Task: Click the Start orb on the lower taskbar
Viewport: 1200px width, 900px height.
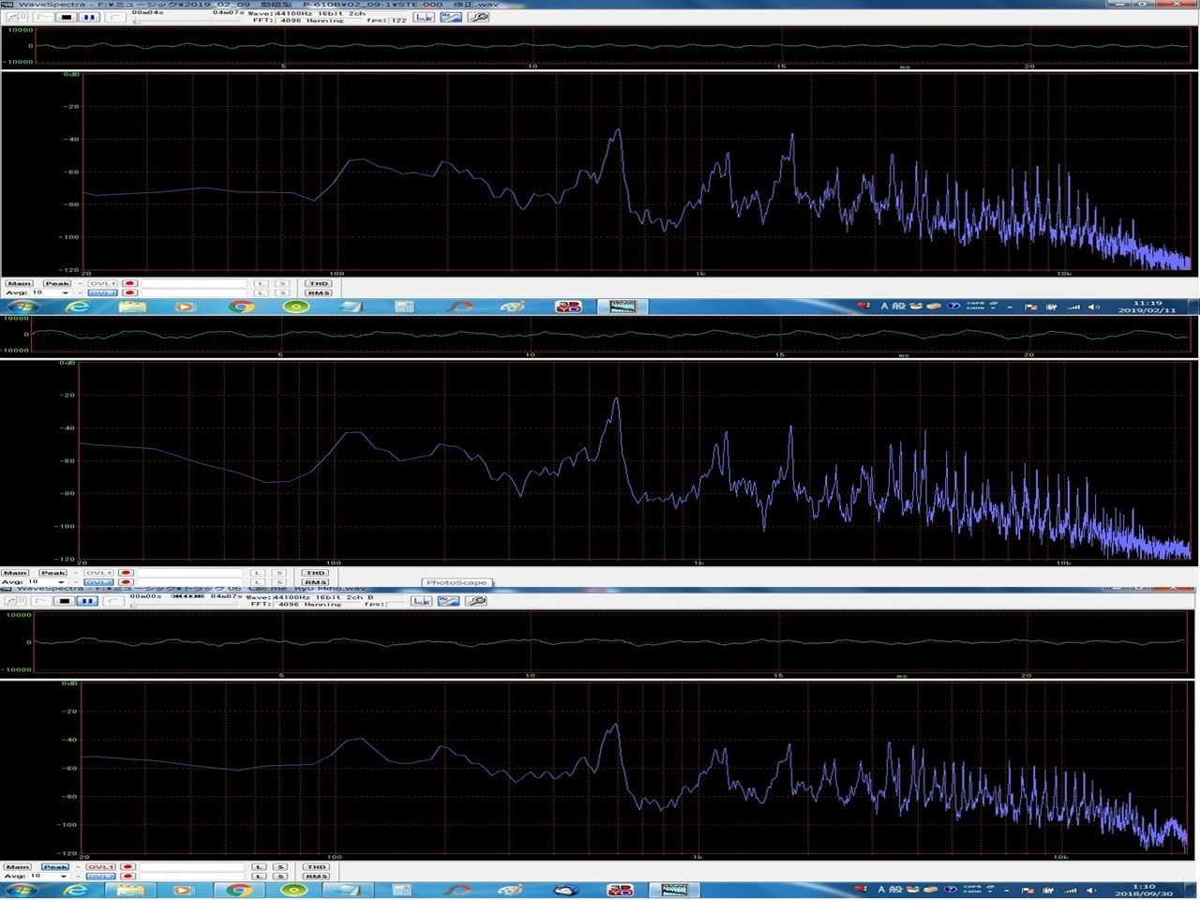Action: (x=22, y=890)
